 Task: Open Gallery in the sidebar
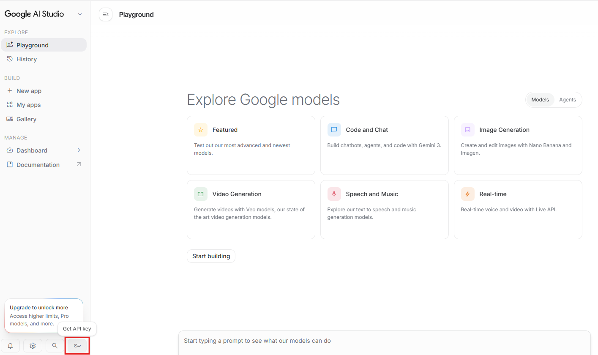point(44,119)
